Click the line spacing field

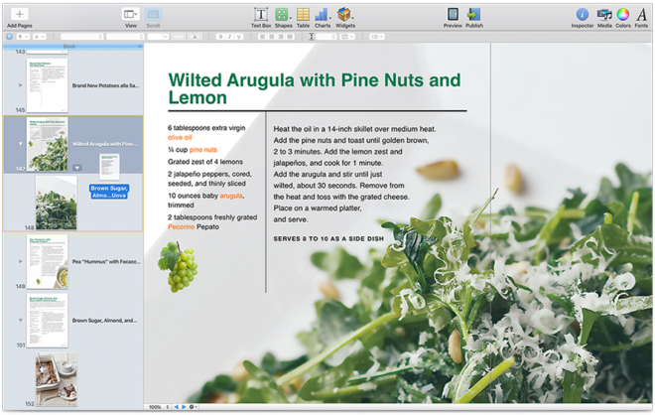tap(326, 37)
